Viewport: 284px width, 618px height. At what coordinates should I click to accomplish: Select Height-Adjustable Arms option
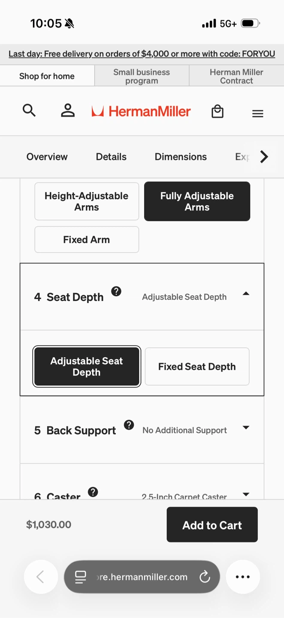[87, 201]
